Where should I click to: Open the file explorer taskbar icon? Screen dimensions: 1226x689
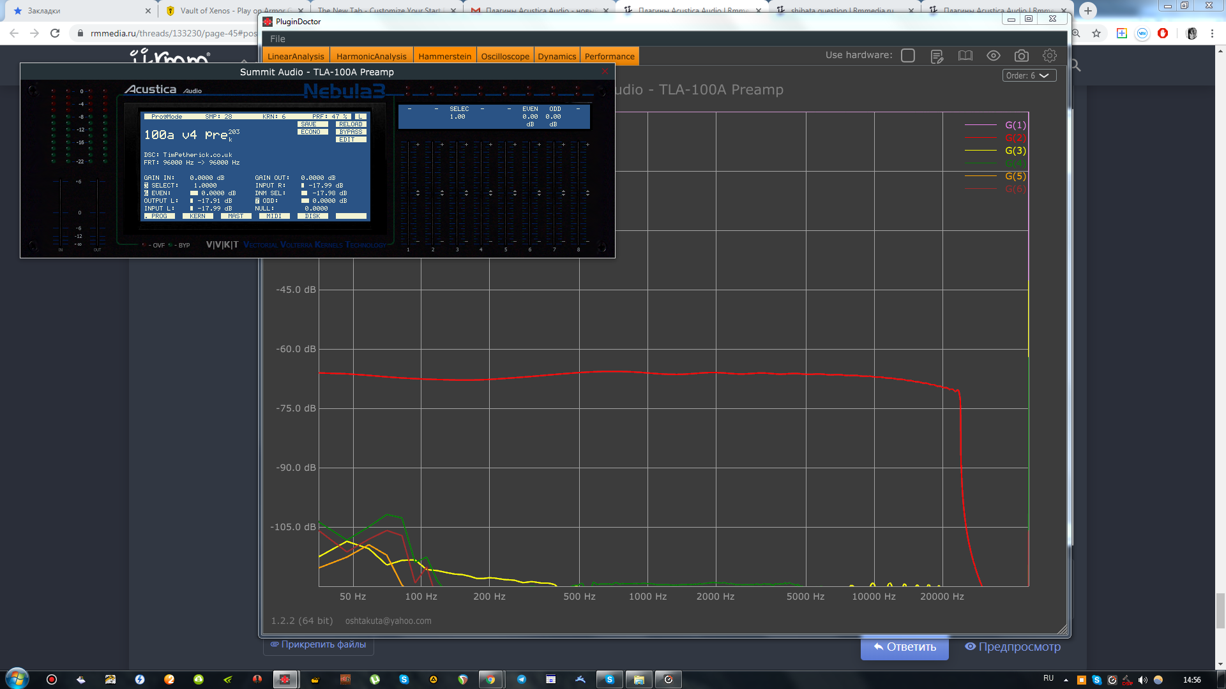point(639,679)
